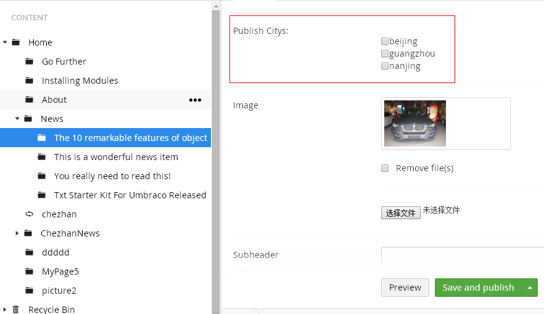The image size is (544, 314).
Task: Select the MyPage5 node
Action: pyautogui.click(x=60, y=272)
